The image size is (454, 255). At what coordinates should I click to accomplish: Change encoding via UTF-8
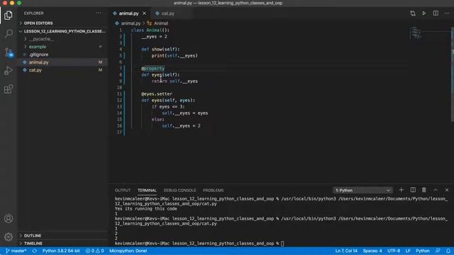point(394,251)
